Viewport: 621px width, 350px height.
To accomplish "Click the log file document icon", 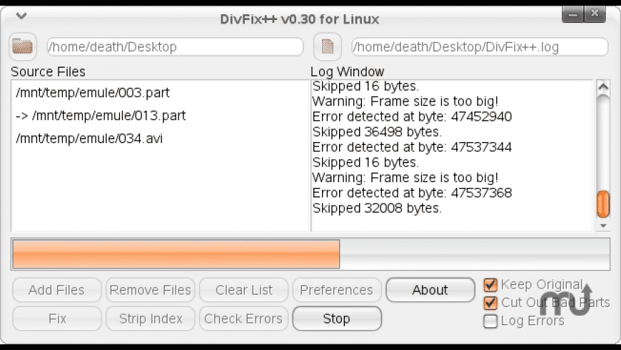I will point(328,47).
